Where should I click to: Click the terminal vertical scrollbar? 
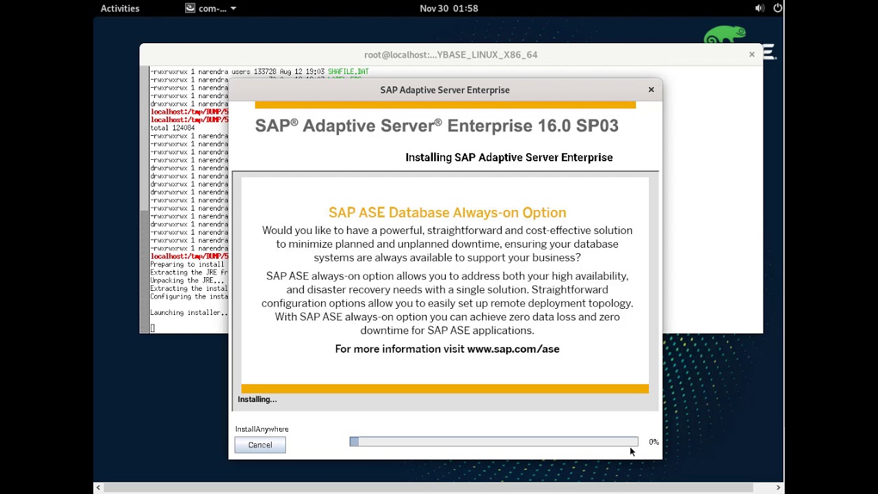coord(144,199)
